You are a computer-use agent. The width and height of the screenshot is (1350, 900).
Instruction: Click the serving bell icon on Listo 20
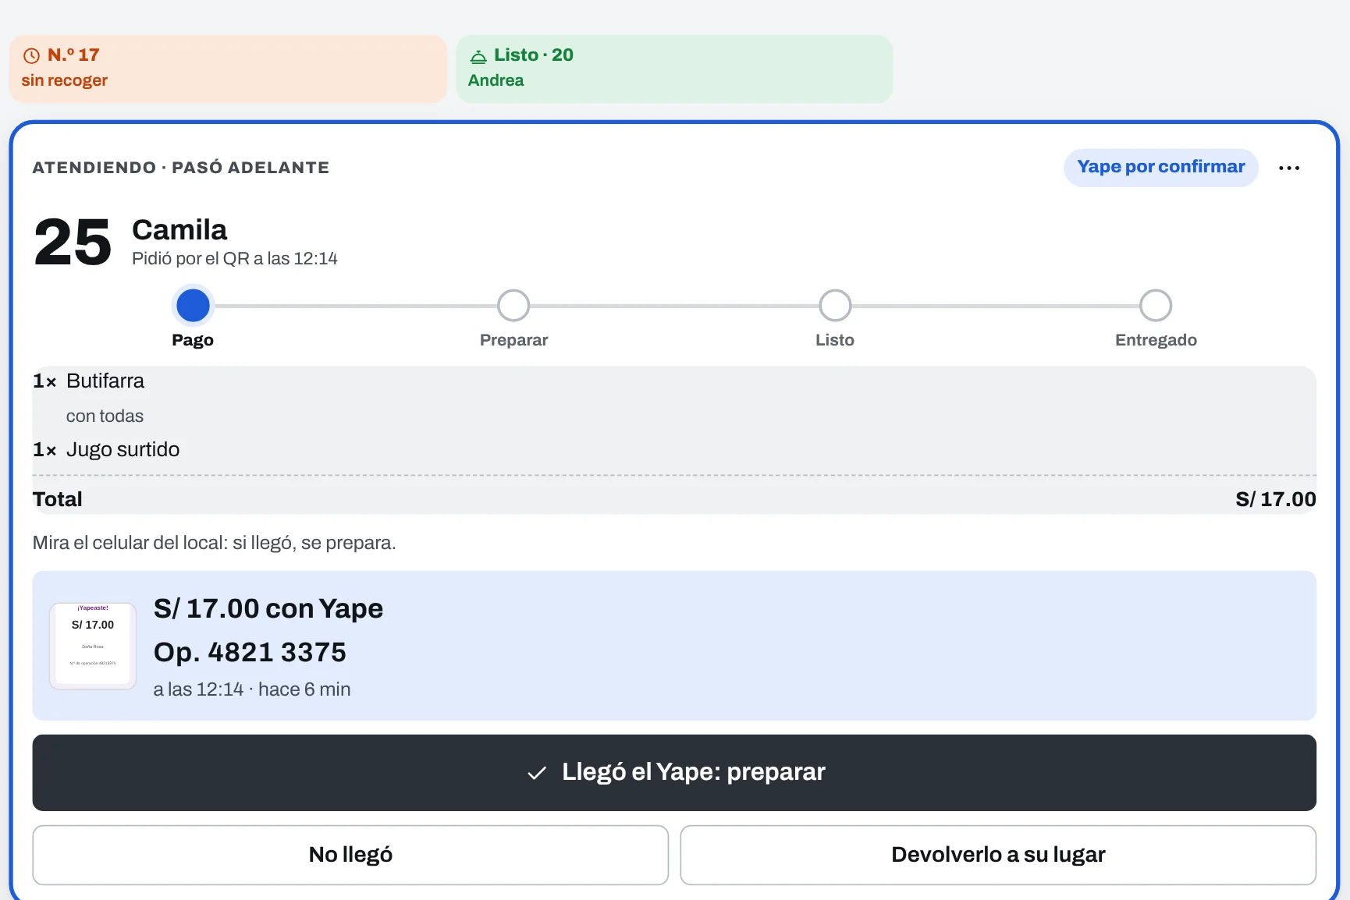click(478, 56)
